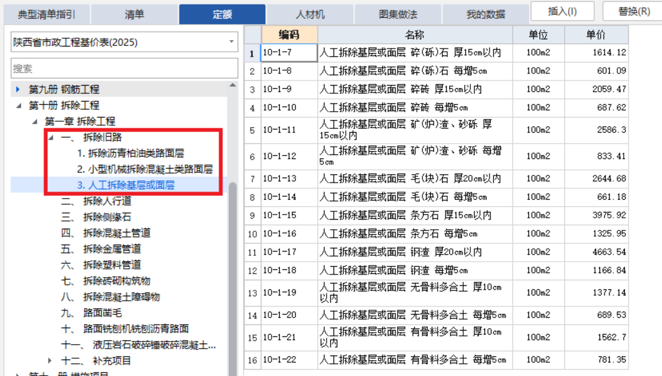Click the 插入(I) button
662x376 pixels.
click(562, 11)
